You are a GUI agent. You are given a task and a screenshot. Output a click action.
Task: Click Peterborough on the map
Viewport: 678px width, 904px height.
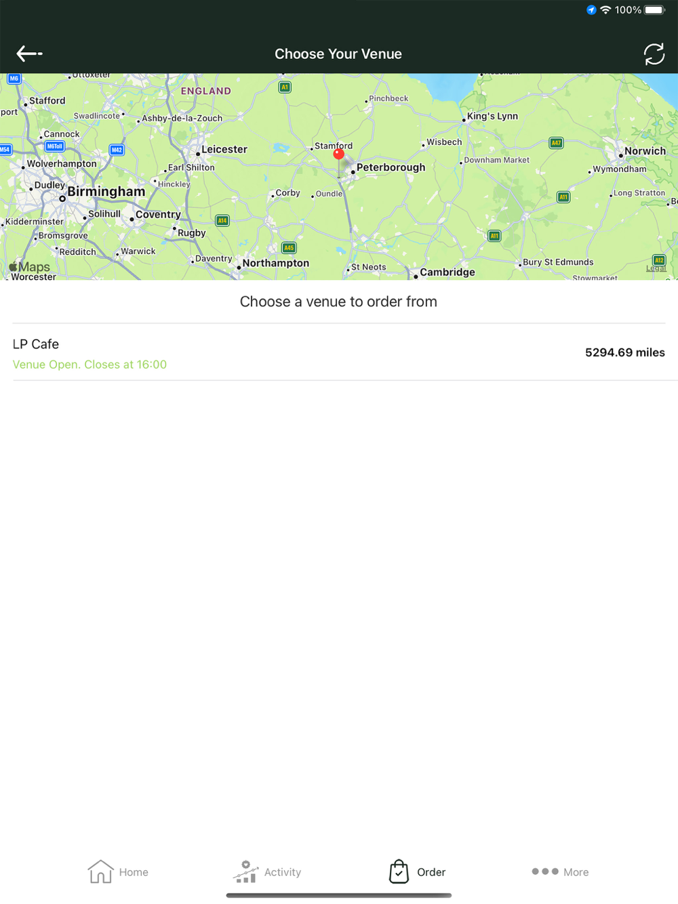click(391, 167)
